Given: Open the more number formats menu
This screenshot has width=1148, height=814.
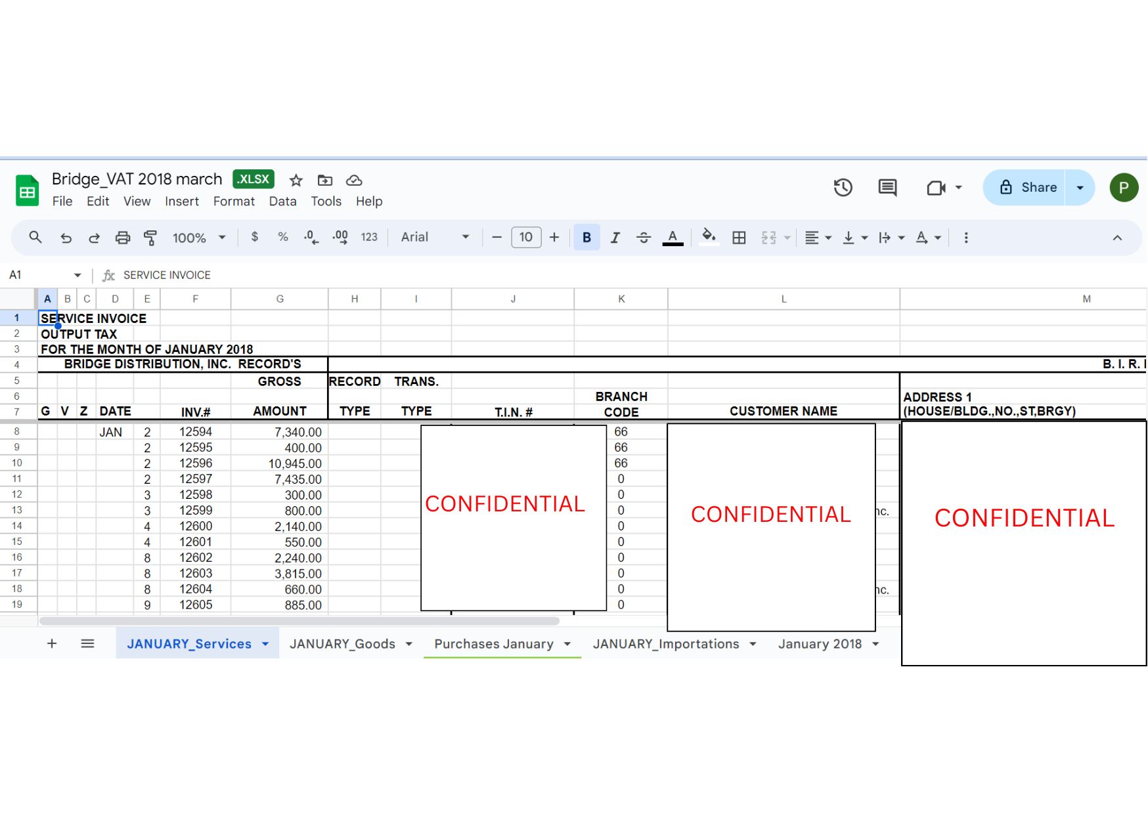Looking at the screenshot, I should tap(369, 237).
